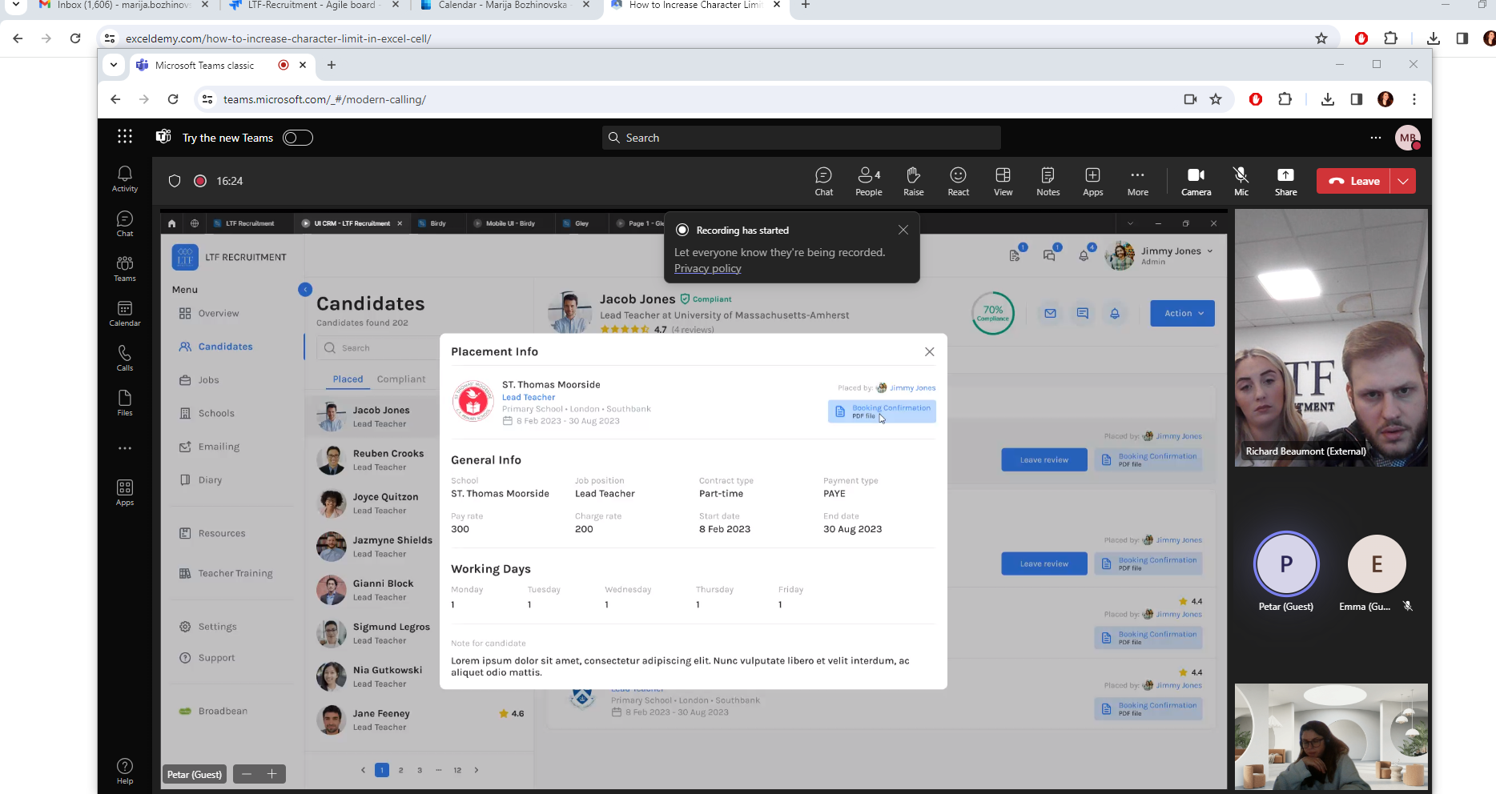Expand more apps ellipsis in Teams sidebar
The height and width of the screenshot is (794, 1496).
click(x=125, y=448)
